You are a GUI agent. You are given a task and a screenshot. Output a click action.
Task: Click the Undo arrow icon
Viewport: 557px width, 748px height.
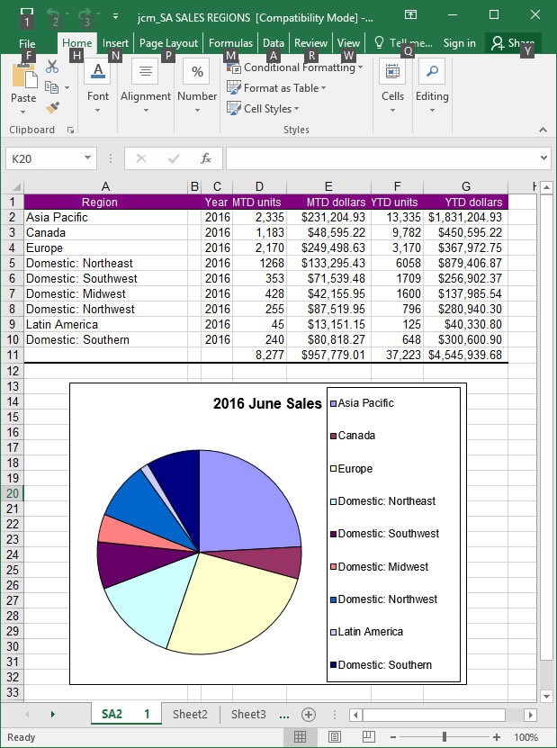coord(55,15)
